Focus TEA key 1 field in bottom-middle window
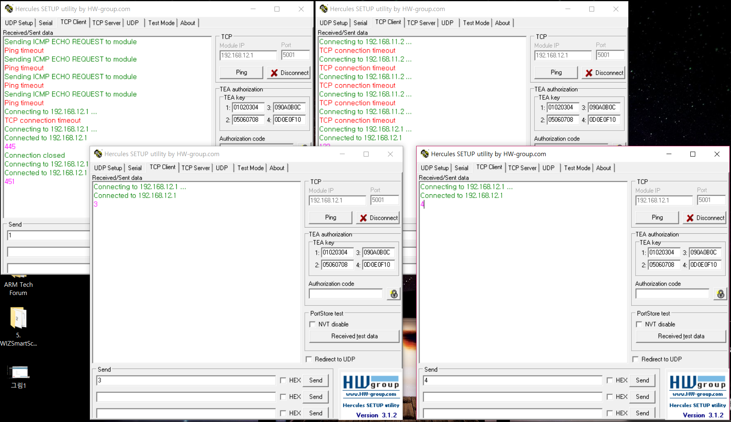The height and width of the screenshot is (422, 731). (337, 253)
